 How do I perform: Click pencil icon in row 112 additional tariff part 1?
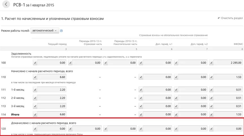point(141,98)
